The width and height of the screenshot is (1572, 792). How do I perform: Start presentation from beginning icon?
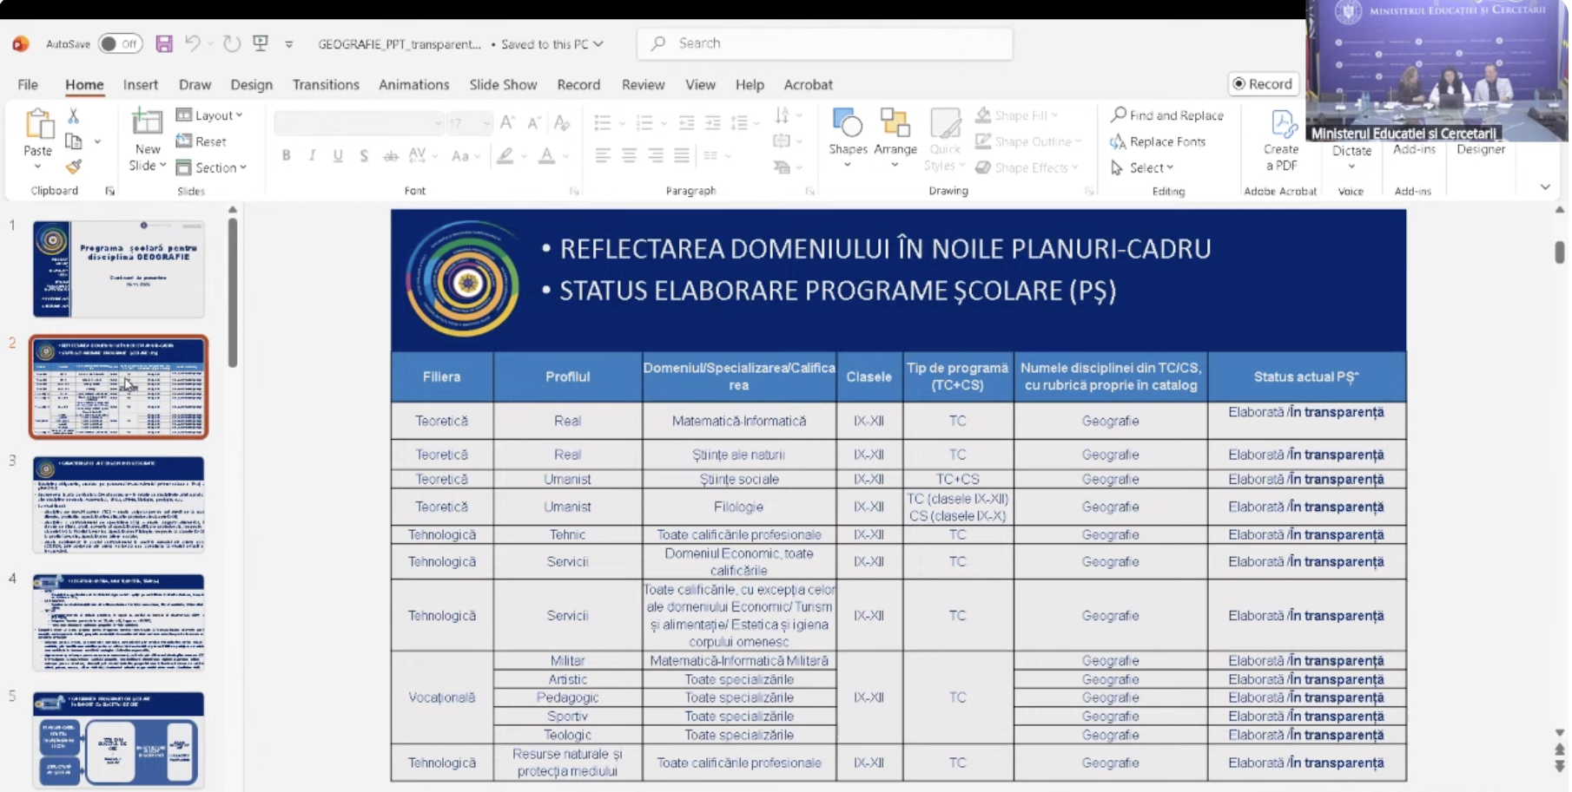pyautogui.click(x=261, y=43)
